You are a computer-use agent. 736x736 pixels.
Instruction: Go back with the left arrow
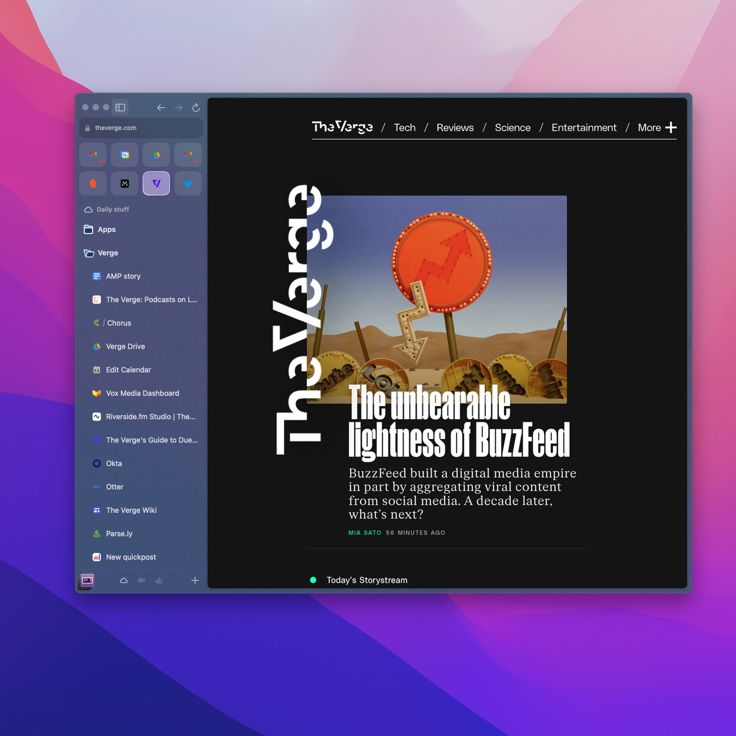pyautogui.click(x=161, y=107)
